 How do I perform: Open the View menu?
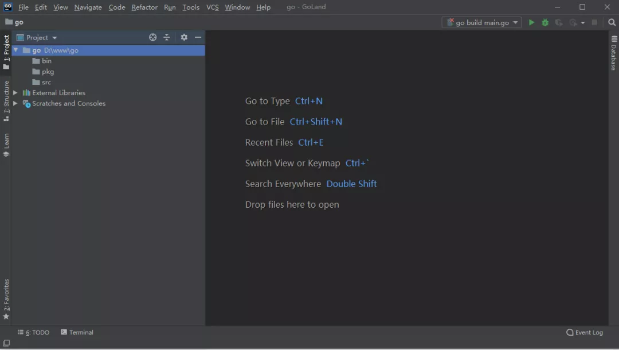[x=60, y=7]
